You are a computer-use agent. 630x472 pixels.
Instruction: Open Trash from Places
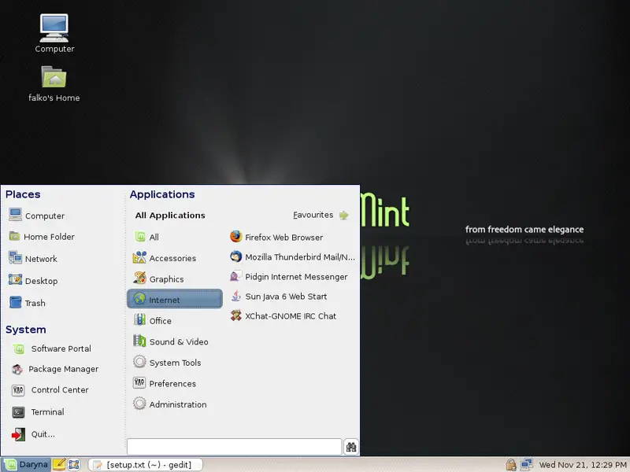tap(27, 303)
